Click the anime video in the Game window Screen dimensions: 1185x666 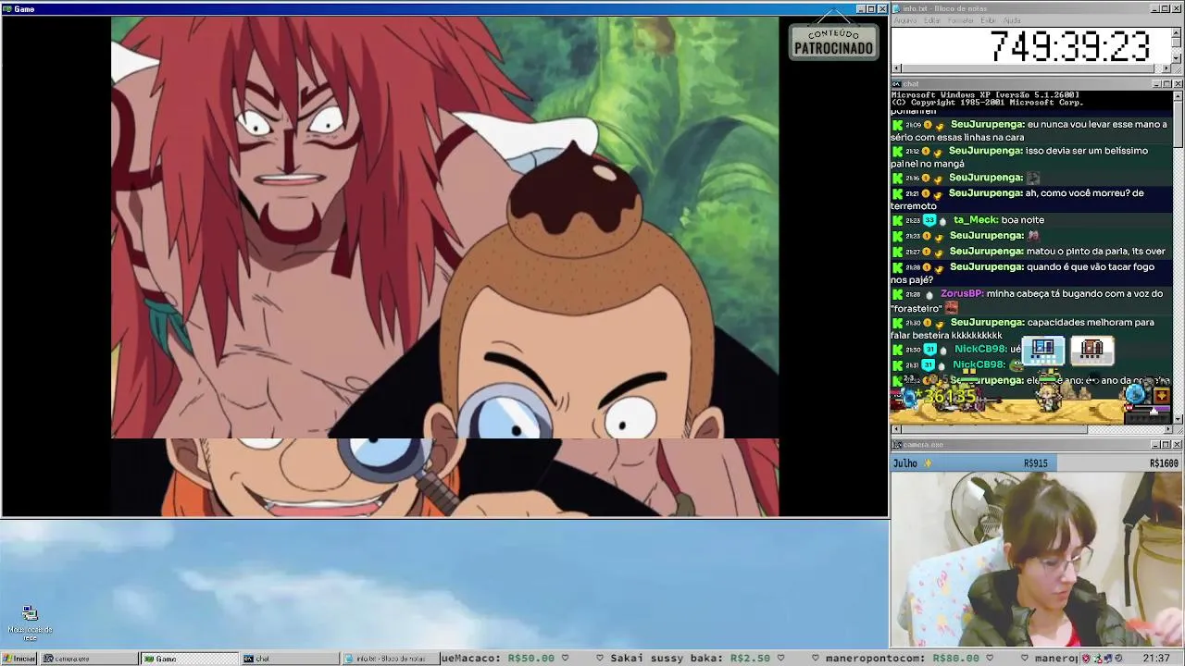click(x=444, y=265)
